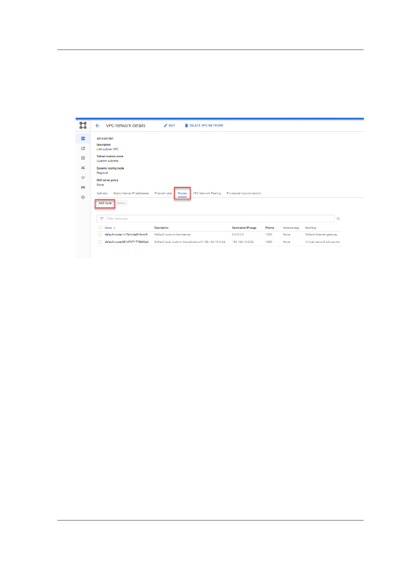Image resolution: width=402 pixels, height=568 pixels.
Task: Open route default-route-1c1fa1cde816ccc9
Action: (x=126, y=234)
